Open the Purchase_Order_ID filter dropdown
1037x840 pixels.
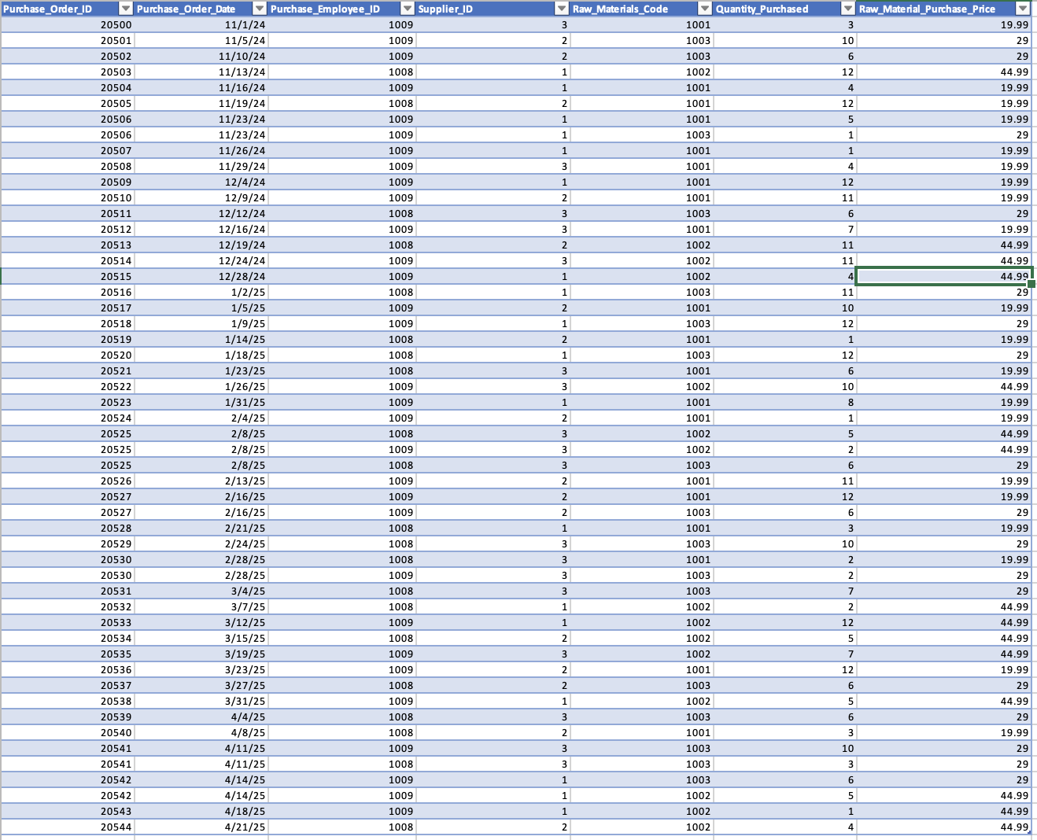pos(126,9)
